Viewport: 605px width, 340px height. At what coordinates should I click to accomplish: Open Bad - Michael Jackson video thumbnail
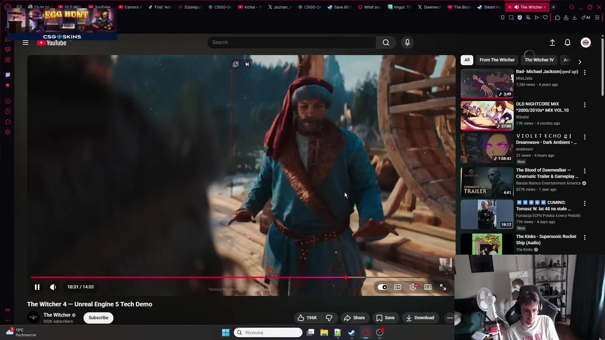click(x=487, y=83)
